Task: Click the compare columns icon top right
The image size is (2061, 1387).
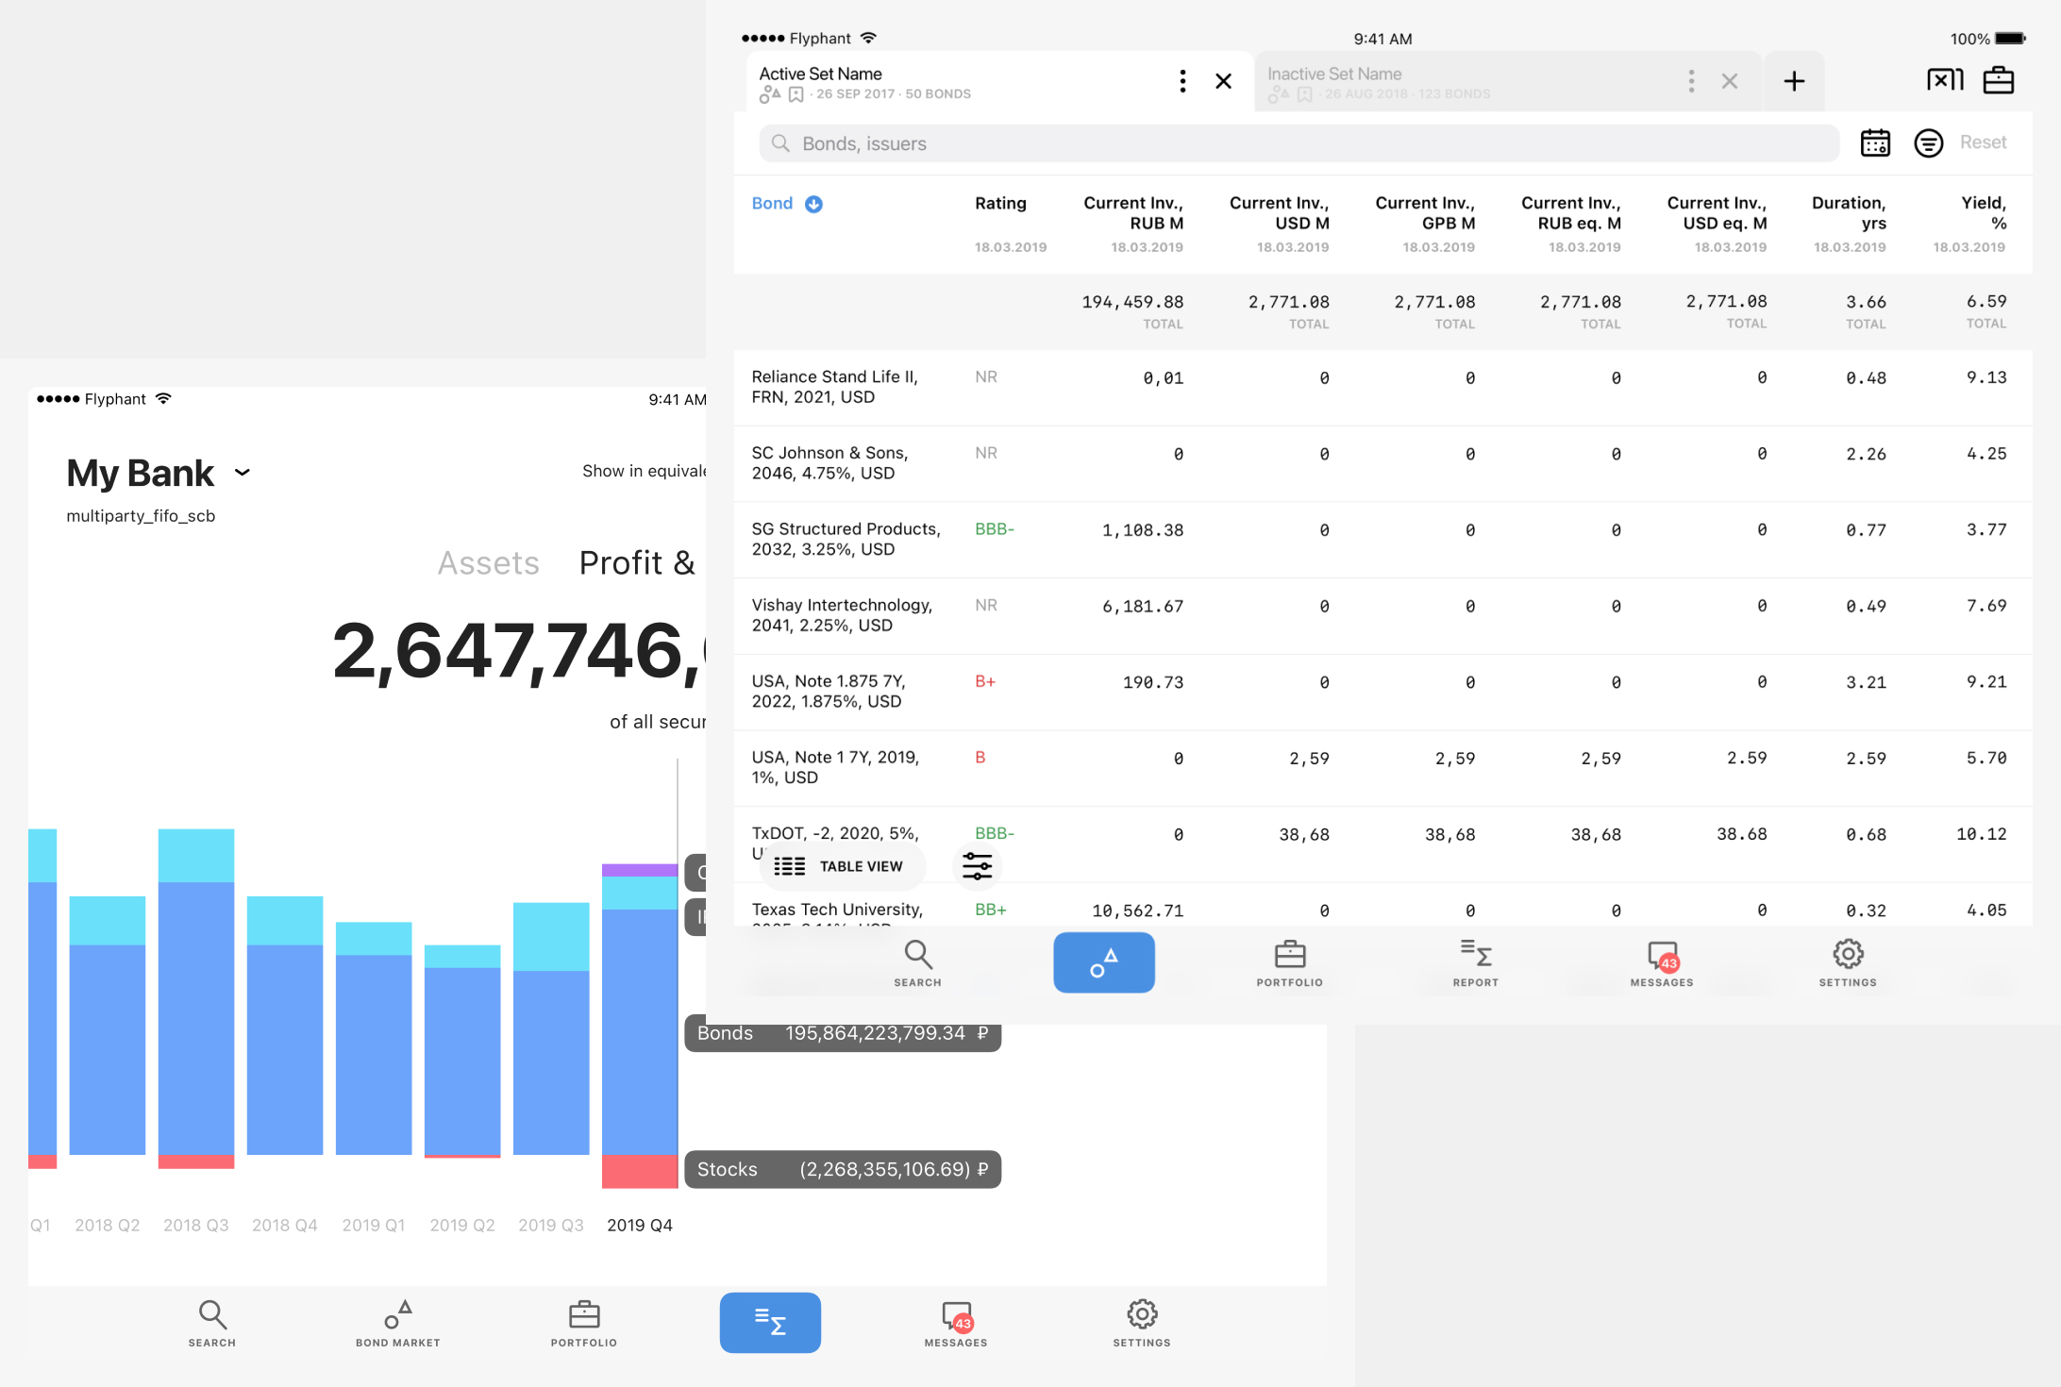Action: point(1944,80)
